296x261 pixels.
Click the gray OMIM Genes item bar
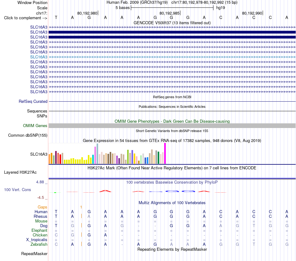tap(172, 126)
